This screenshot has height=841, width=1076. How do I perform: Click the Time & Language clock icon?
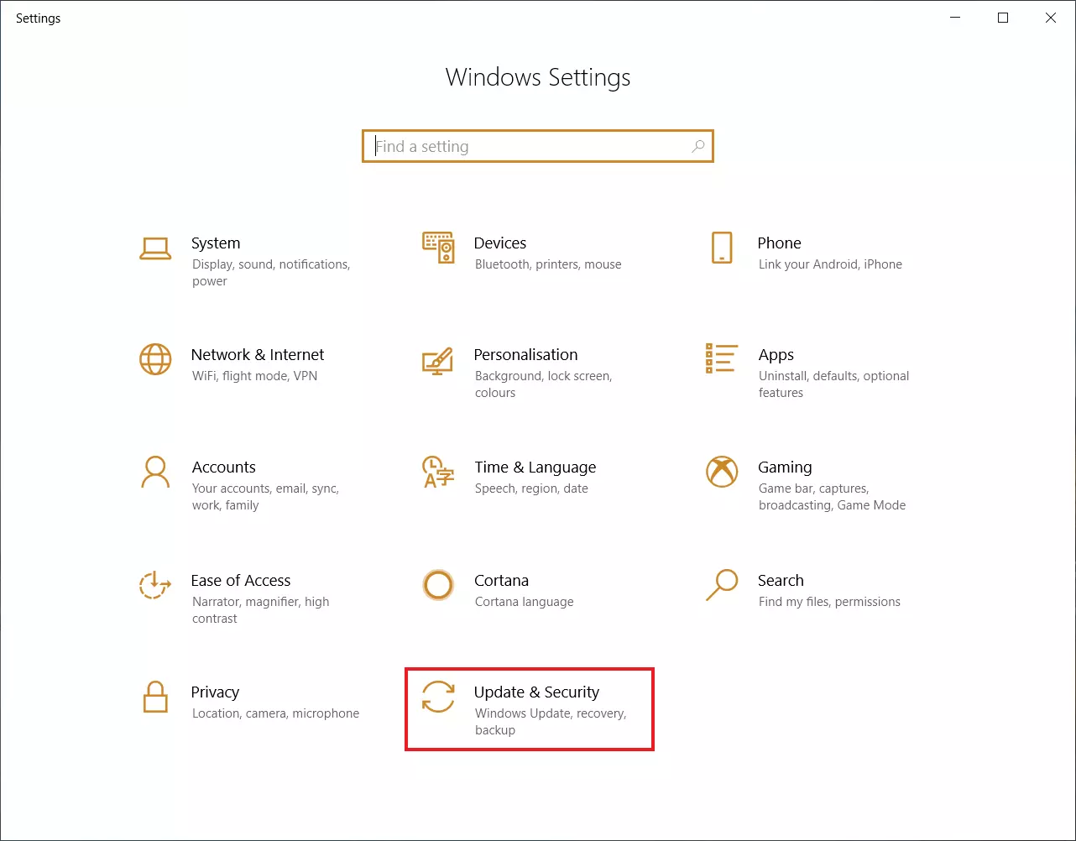point(438,472)
